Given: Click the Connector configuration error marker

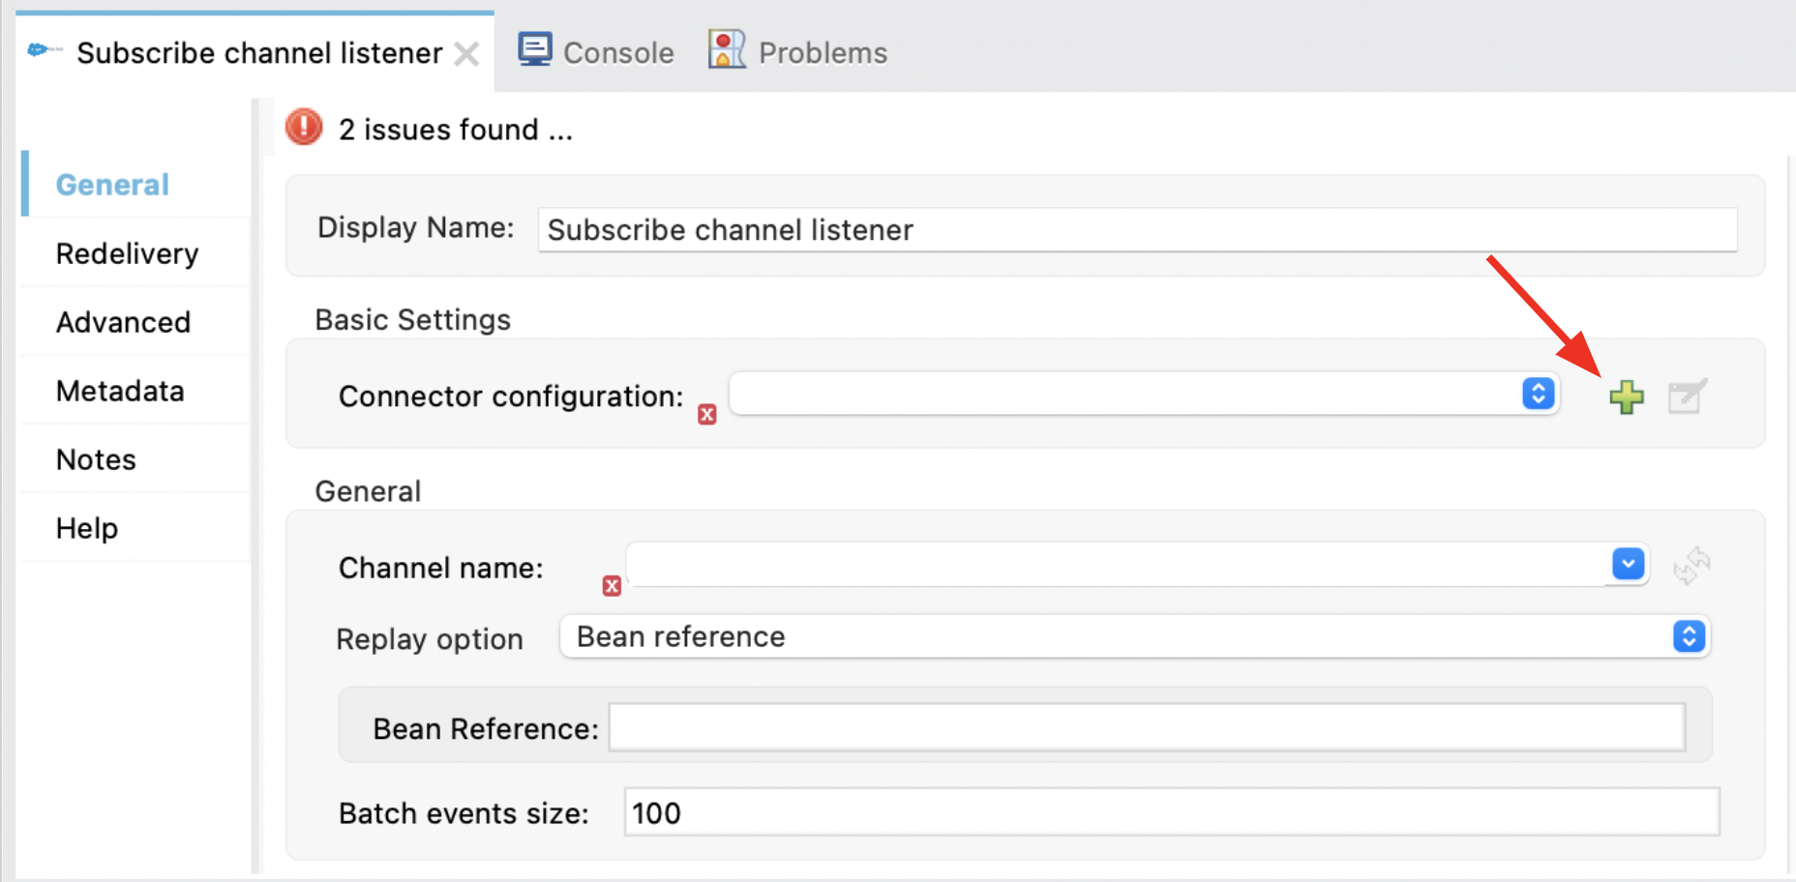Looking at the screenshot, I should 707,415.
